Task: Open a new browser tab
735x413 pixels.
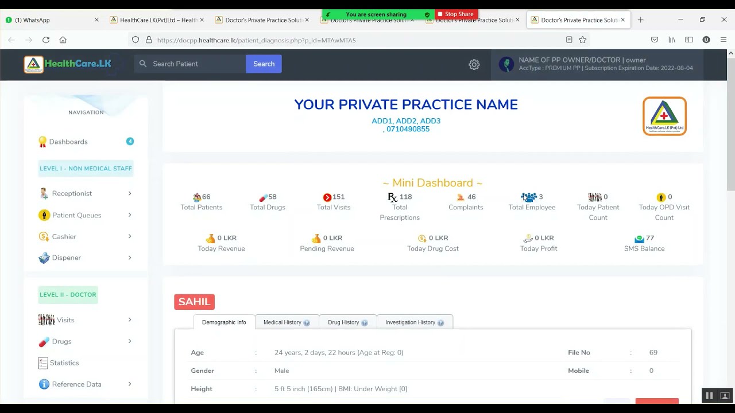Action: coord(640,20)
